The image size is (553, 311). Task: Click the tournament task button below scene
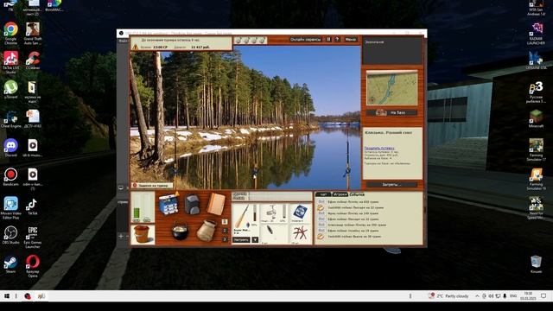point(152,185)
